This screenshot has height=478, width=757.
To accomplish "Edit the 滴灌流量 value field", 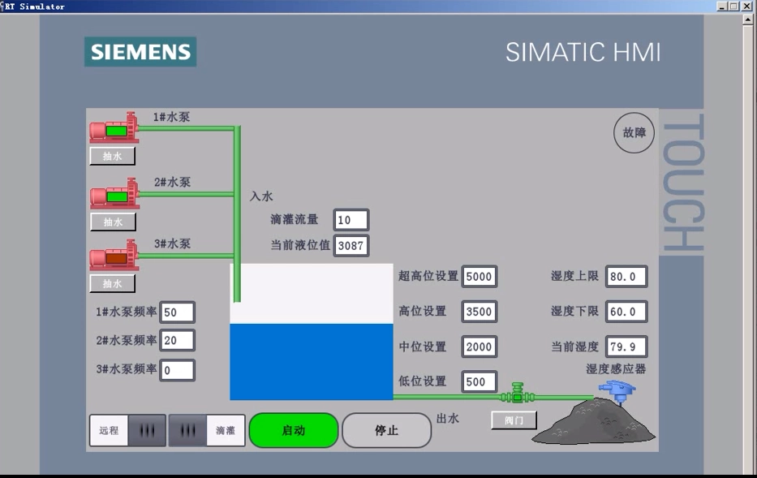I will click(x=351, y=220).
